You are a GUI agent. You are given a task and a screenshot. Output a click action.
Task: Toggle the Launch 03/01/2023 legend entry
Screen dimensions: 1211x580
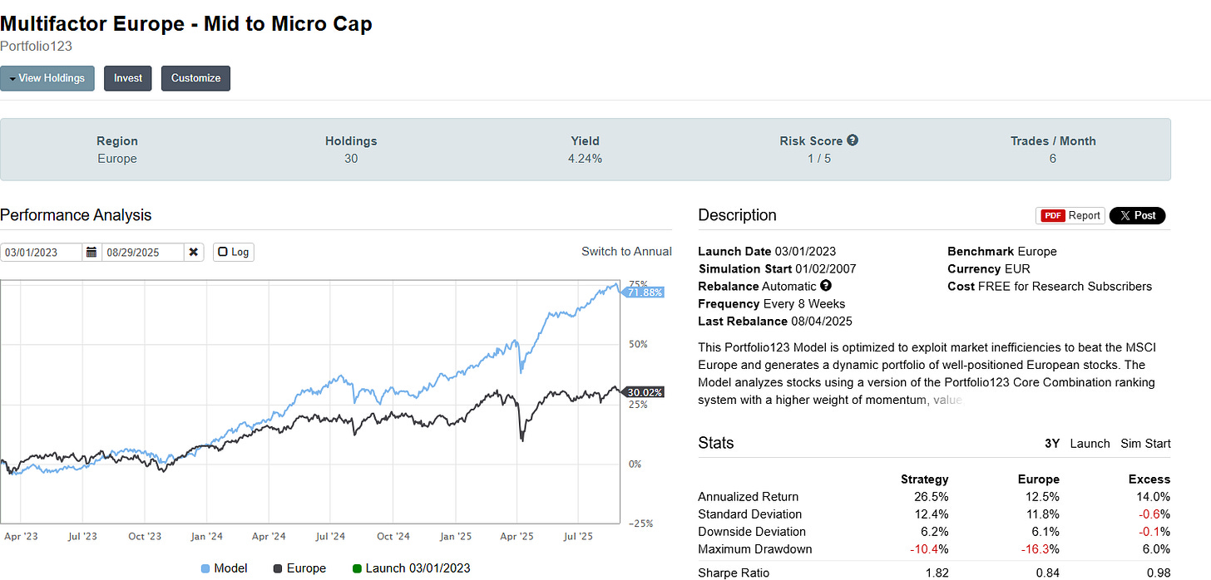(x=411, y=568)
